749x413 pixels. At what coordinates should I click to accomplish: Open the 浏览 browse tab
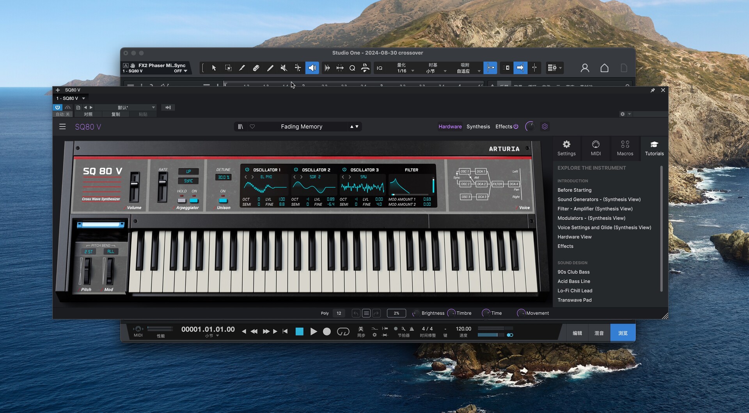coord(623,333)
